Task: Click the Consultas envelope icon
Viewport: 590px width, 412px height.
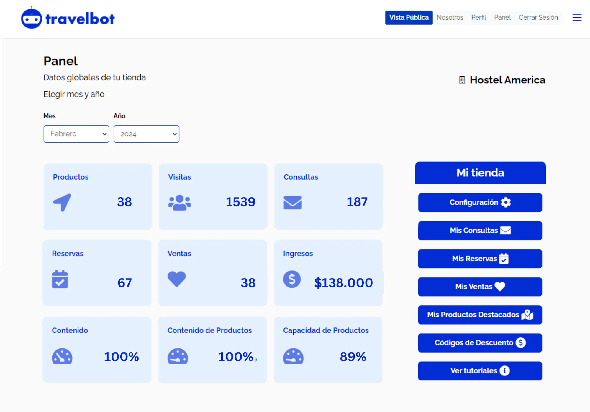Action: point(292,203)
